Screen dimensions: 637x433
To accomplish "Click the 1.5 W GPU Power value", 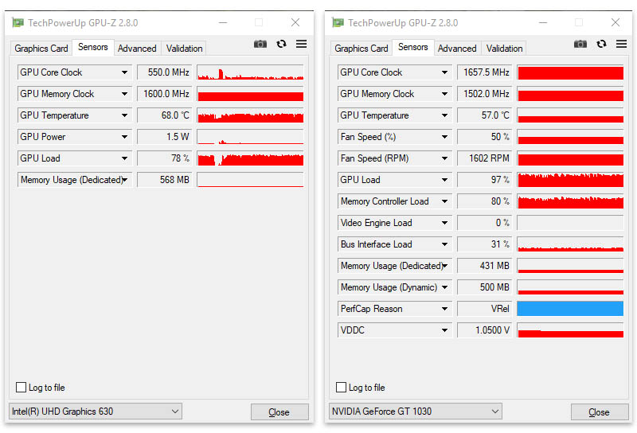I will [x=165, y=137].
